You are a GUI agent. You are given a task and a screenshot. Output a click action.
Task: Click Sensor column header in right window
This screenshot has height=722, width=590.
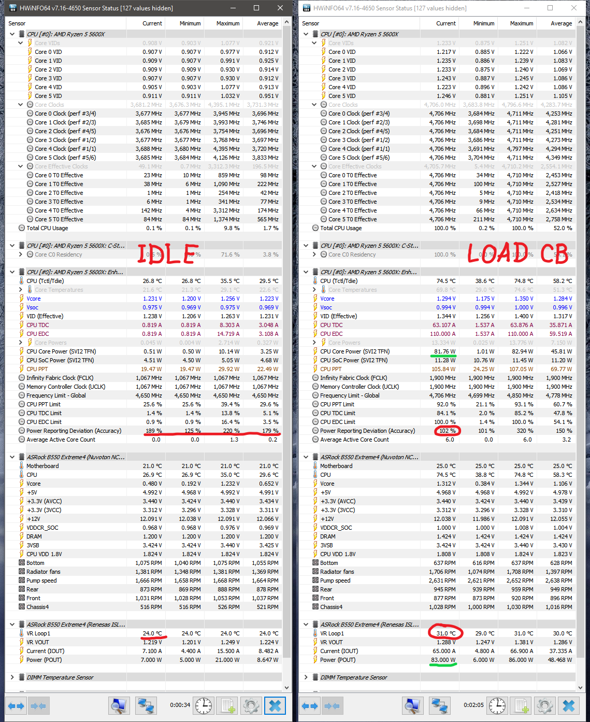(x=360, y=23)
